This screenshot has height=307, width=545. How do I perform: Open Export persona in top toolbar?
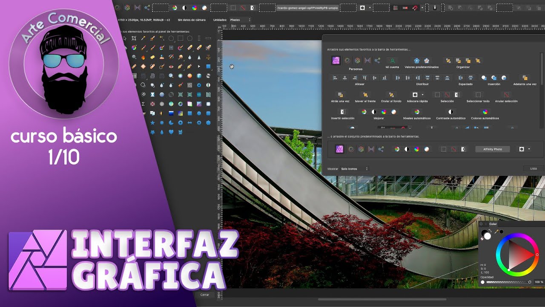[147, 8]
